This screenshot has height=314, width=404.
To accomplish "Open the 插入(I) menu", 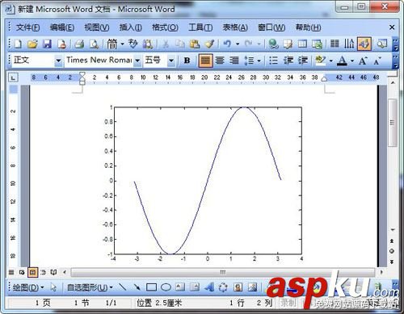I will point(131,27).
